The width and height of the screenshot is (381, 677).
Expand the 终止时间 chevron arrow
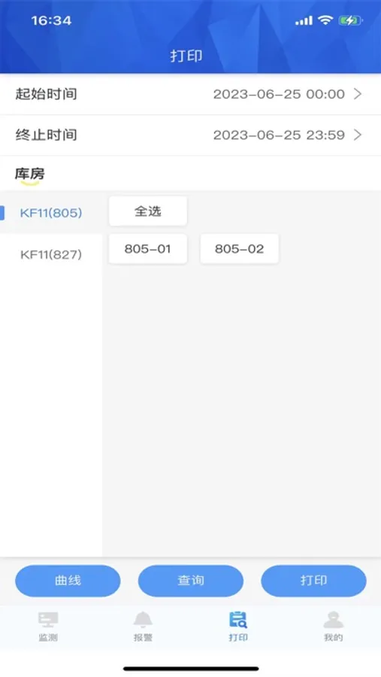tap(358, 135)
